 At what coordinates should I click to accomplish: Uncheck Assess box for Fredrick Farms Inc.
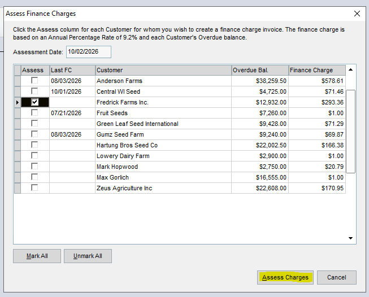coord(34,102)
